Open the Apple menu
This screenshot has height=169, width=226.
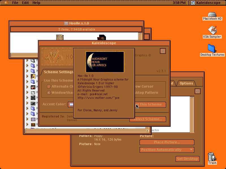6,3
